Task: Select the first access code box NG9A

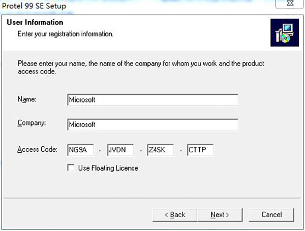Action: (x=80, y=150)
